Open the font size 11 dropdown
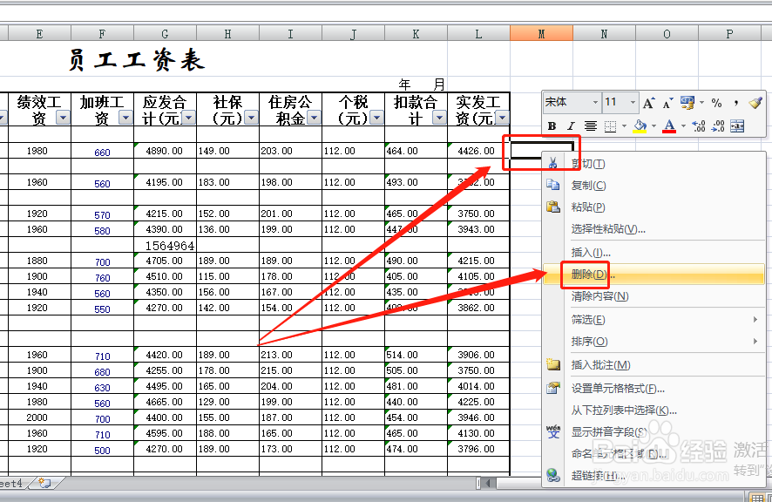The height and width of the screenshot is (502, 772). pyautogui.click(x=633, y=102)
